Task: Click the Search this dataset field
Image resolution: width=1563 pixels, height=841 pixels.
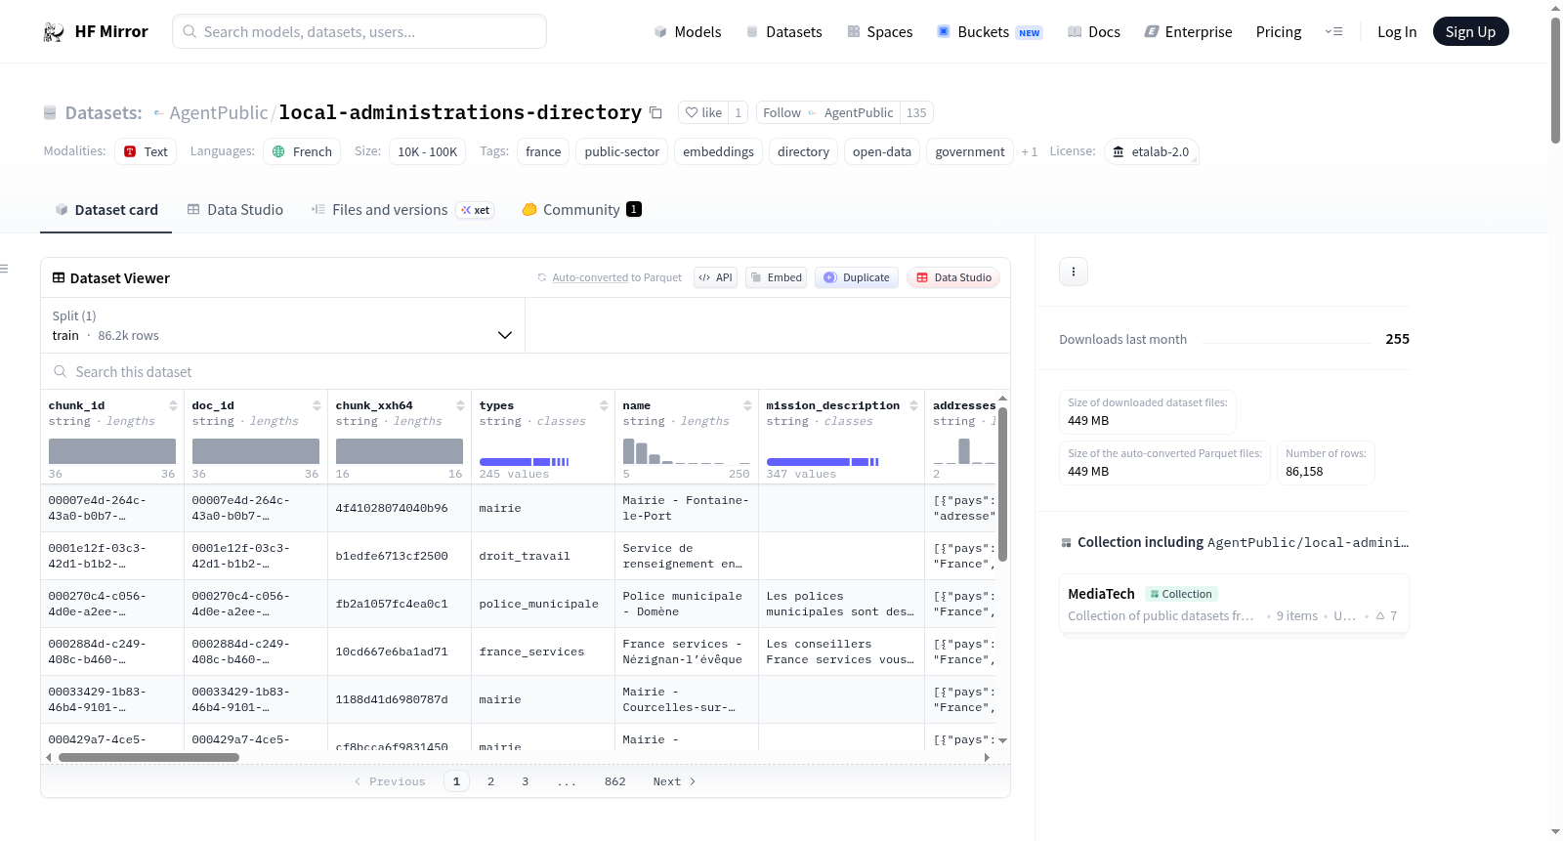Action: point(526,372)
